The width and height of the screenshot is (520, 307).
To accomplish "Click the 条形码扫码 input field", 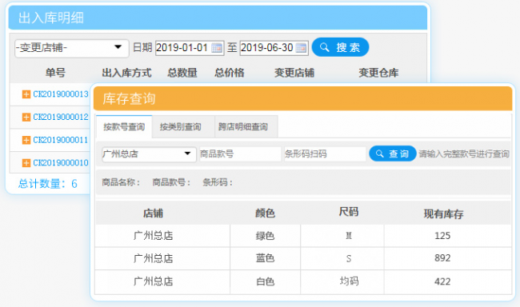I will (x=325, y=153).
